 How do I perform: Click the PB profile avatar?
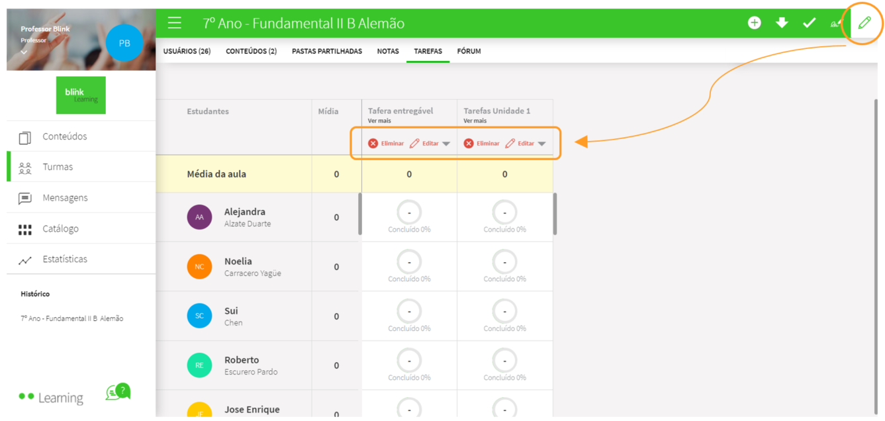click(x=124, y=43)
